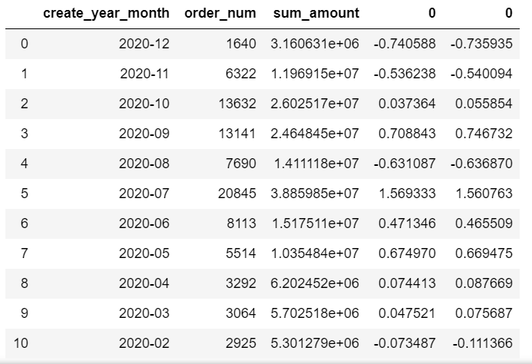The width and height of the screenshot is (532, 364).
Task: Select the value -0.740588
Action: (x=405, y=44)
